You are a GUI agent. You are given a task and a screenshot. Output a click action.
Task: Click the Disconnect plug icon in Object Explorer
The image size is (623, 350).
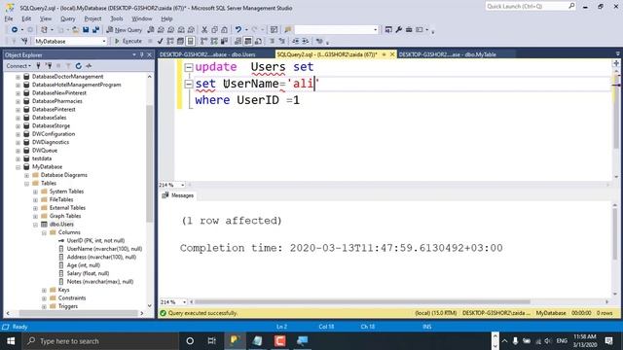[x=49, y=66]
